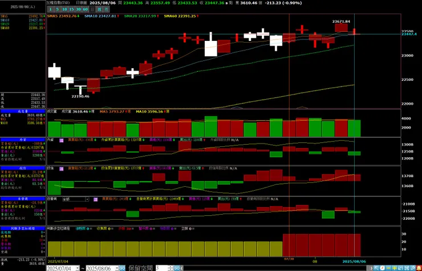Click the chart link tool icon
The width and height of the screenshot is (422, 271).
tap(413, 268)
